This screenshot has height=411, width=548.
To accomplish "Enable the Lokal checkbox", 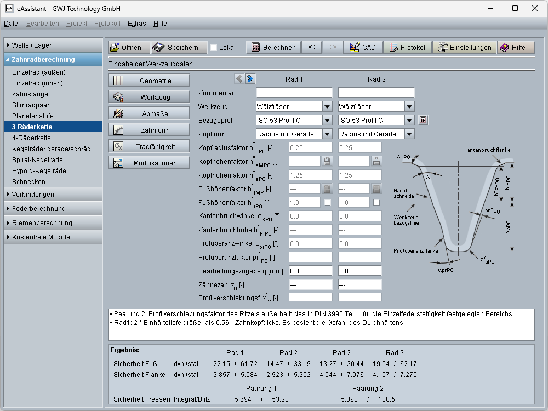I will (214, 48).
